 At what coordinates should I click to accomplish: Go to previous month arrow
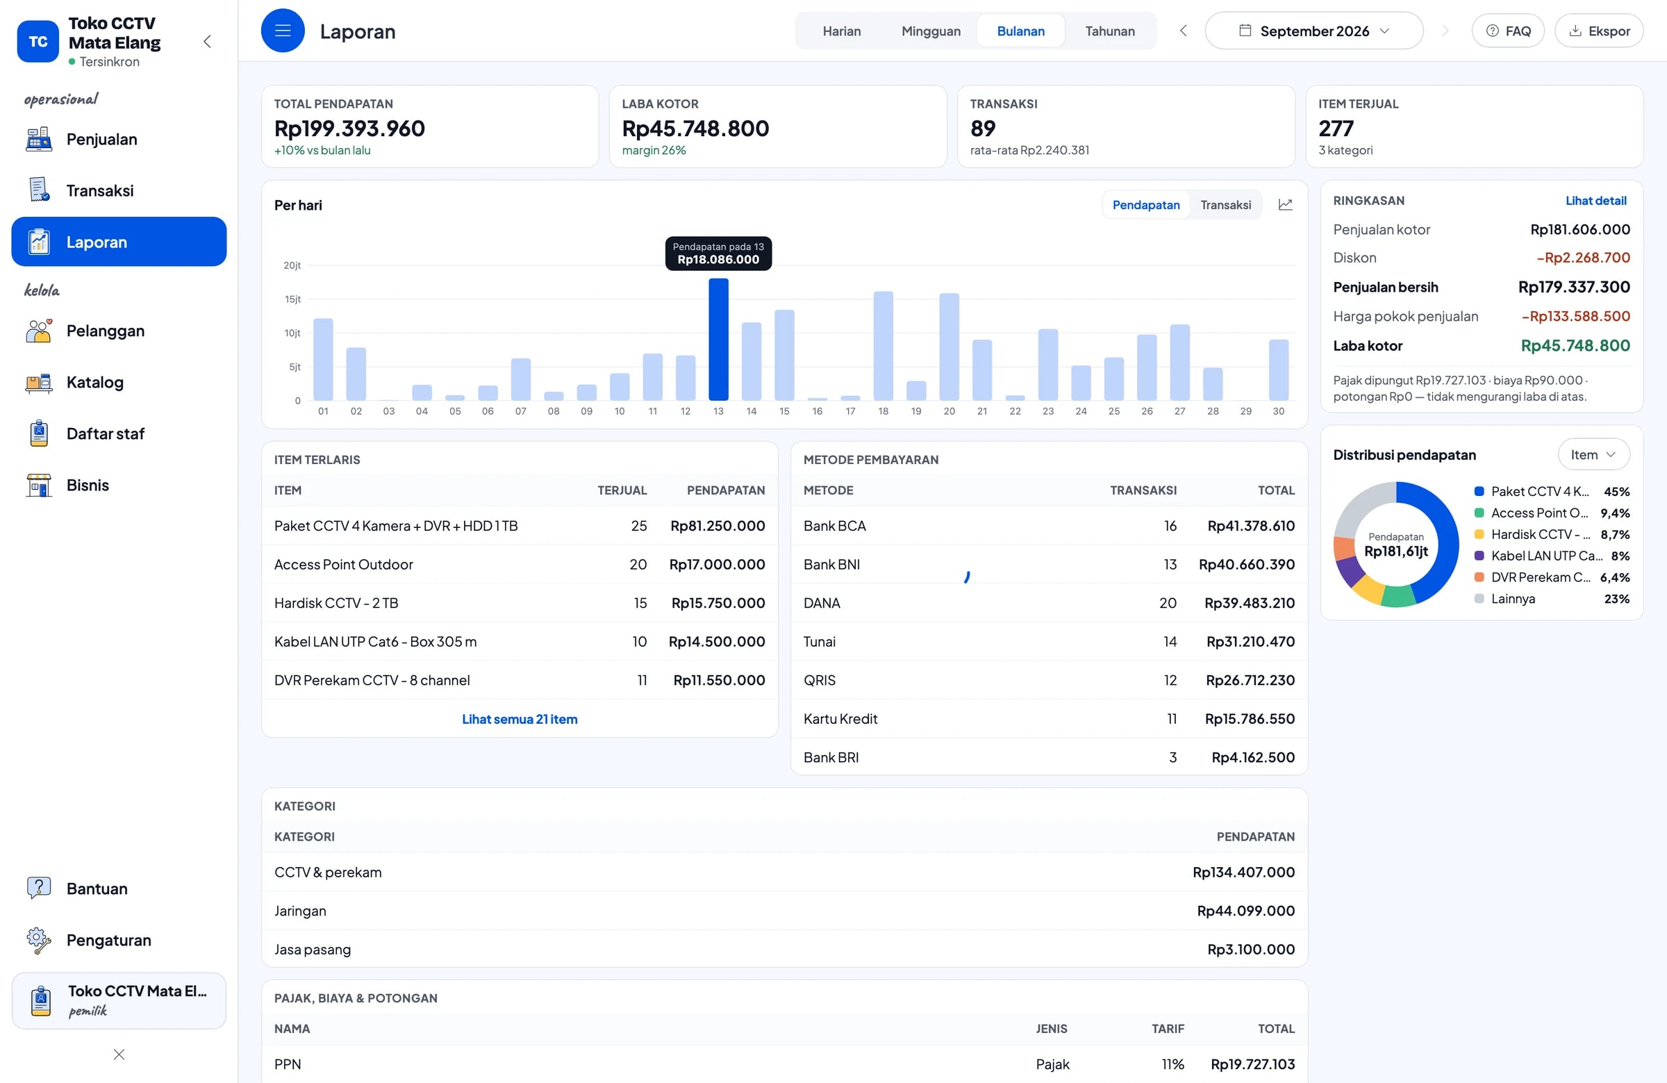point(1183,31)
